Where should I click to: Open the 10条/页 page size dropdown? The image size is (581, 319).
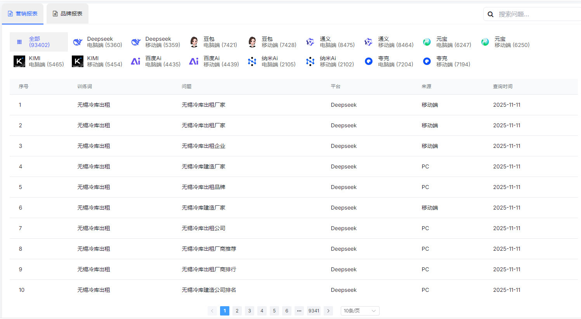pyautogui.click(x=359, y=310)
